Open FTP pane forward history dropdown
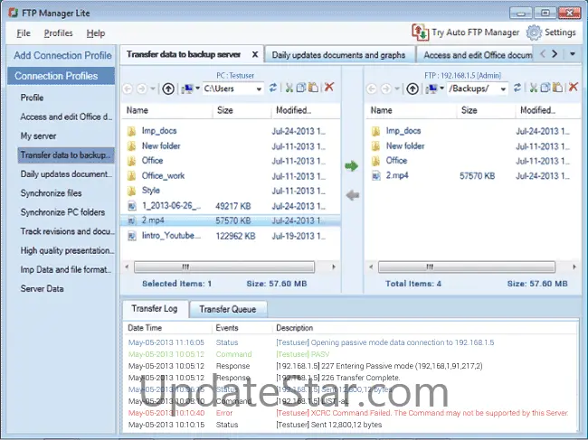 (397, 89)
